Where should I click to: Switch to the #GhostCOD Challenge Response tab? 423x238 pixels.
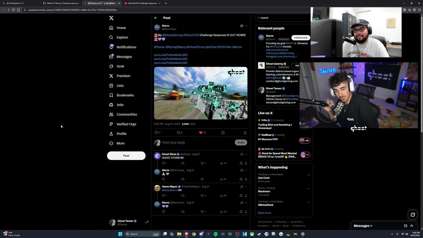click(142, 3)
